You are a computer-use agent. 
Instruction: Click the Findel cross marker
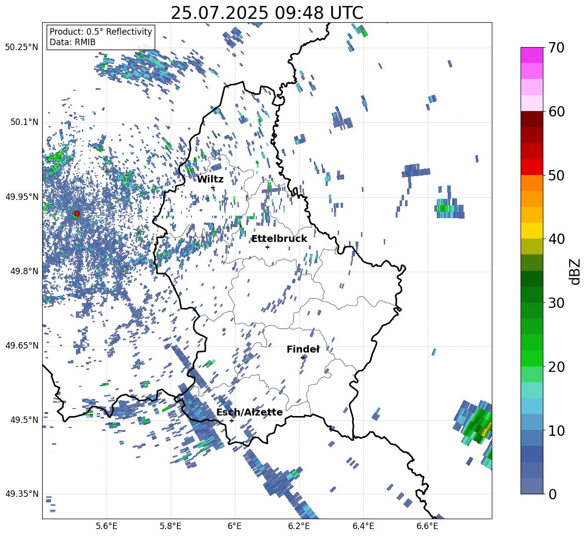click(303, 357)
